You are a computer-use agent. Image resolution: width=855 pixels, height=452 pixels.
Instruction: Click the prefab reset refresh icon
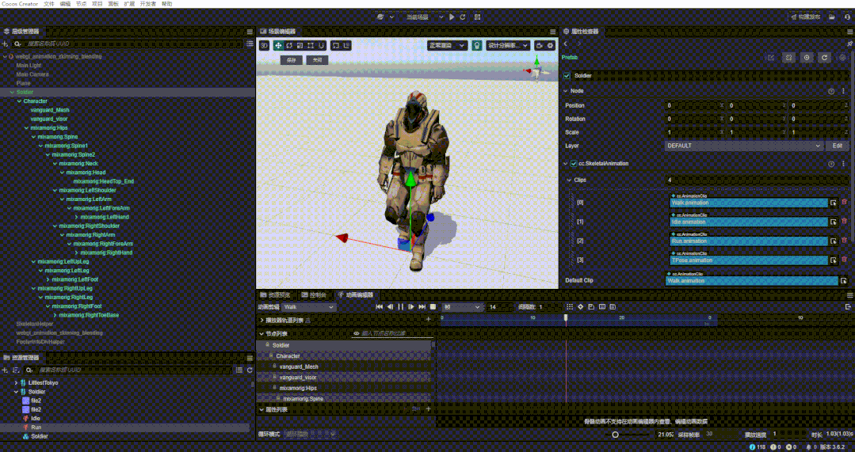[824, 57]
